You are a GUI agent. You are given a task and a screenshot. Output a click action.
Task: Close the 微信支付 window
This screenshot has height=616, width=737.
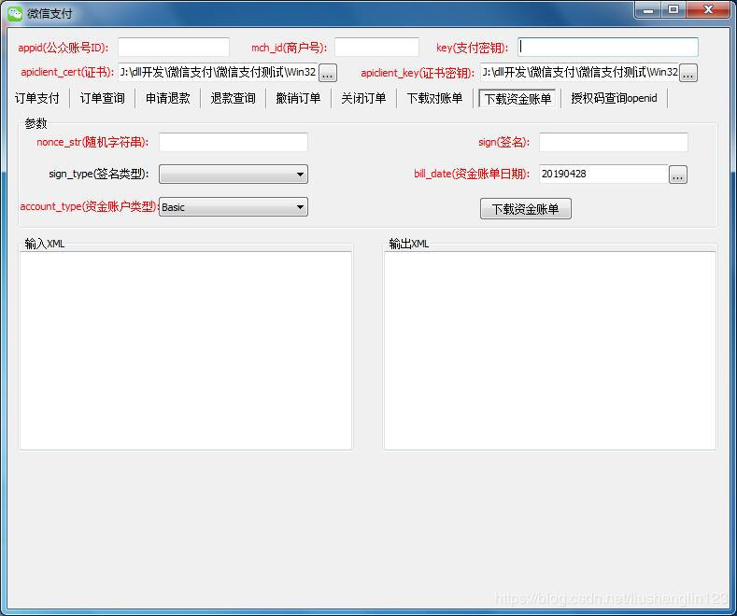pos(708,9)
